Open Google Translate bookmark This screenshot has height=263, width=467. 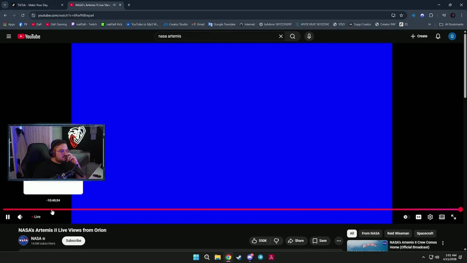click(x=222, y=24)
